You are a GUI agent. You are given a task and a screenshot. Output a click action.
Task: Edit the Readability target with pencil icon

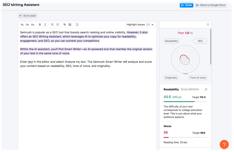click(206, 89)
